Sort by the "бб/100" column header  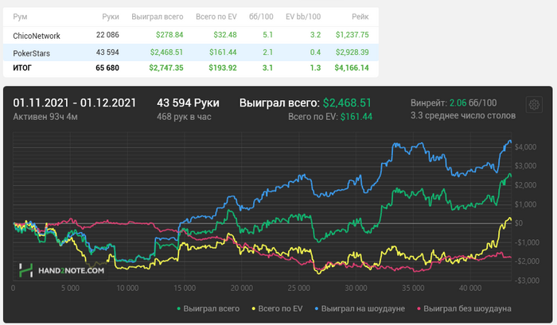(x=261, y=17)
